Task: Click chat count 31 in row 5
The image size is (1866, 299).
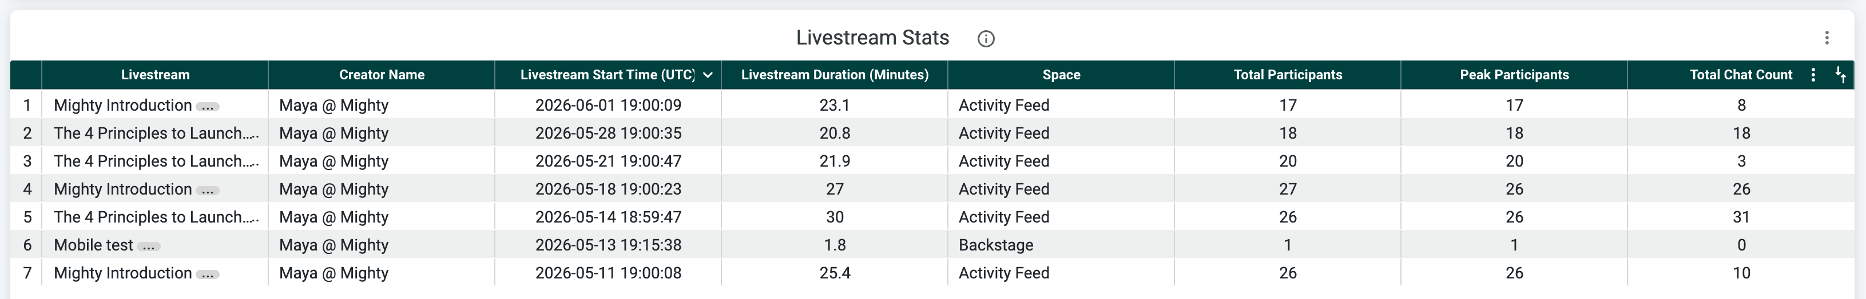Action: point(1741,217)
